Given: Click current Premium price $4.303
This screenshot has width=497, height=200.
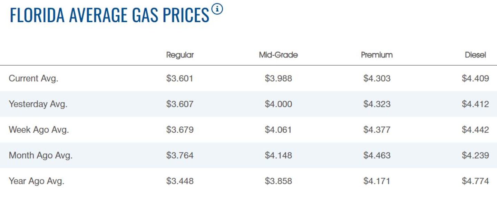Looking at the screenshot, I should click(x=377, y=78).
